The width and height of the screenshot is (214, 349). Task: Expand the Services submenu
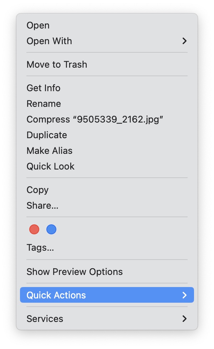tap(107, 319)
